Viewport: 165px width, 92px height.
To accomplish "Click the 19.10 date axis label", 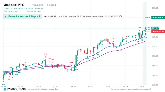I will (143, 87).
